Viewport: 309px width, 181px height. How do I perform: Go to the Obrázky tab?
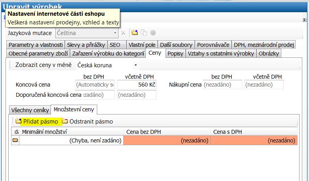tap(269, 54)
